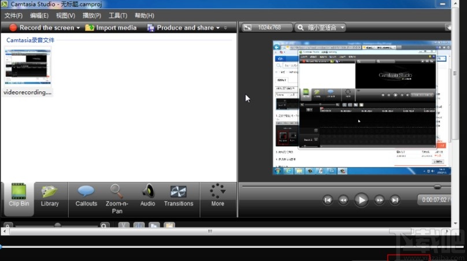Open the 缩小至适合 zoom dropdown

click(320, 27)
